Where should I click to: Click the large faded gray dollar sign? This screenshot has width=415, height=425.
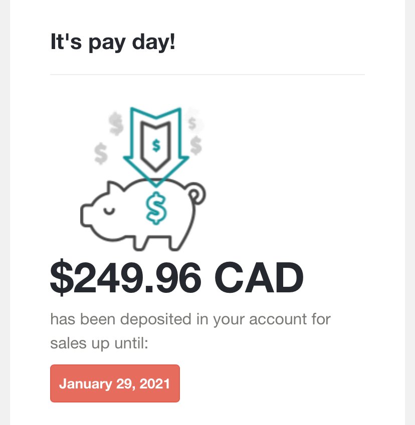(x=116, y=124)
